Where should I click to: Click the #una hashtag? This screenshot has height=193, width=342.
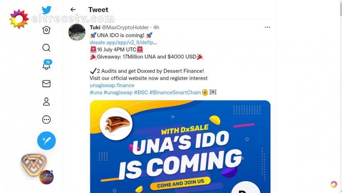95,92
